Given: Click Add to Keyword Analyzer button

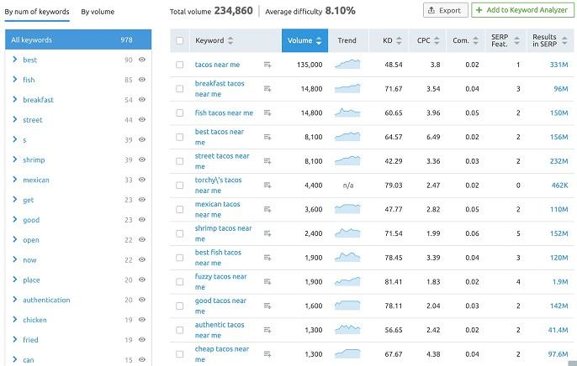Looking at the screenshot, I should (x=522, y=10).
